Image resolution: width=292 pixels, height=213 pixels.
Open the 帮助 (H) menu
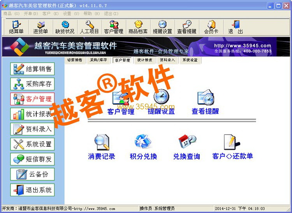(91, 14)
